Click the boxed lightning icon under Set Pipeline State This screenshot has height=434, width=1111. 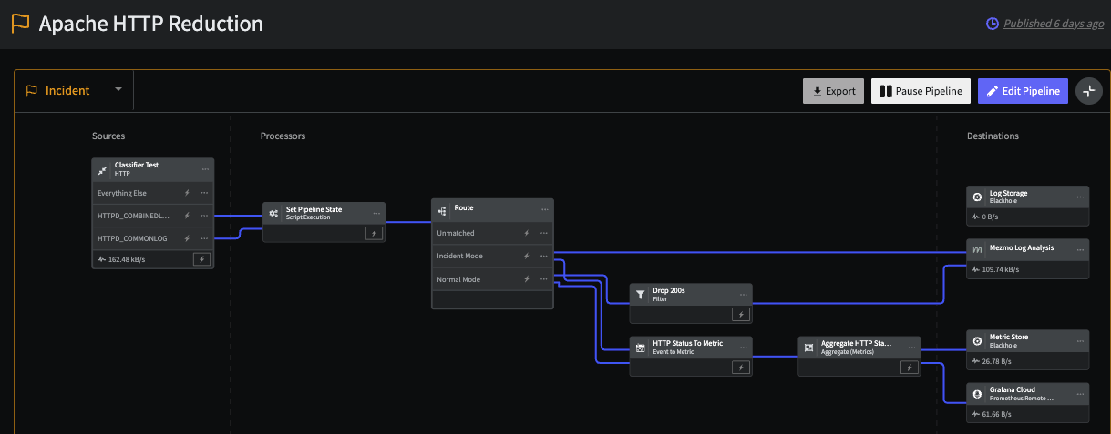(373, 233)
